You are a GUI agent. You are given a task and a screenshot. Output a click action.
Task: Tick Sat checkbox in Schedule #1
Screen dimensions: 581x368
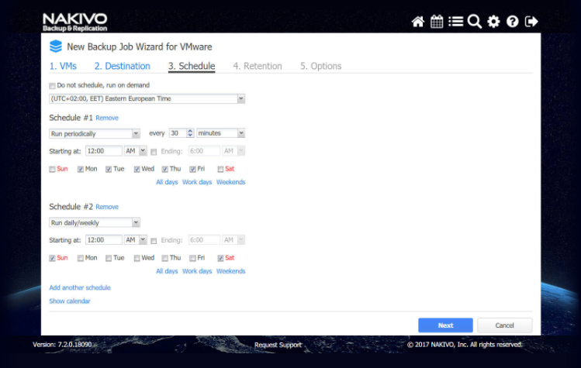click(x=220, y=169)
